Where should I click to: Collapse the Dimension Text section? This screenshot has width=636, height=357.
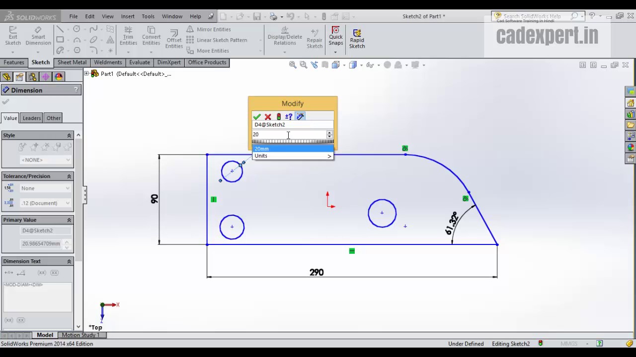[x=69, y=261]
